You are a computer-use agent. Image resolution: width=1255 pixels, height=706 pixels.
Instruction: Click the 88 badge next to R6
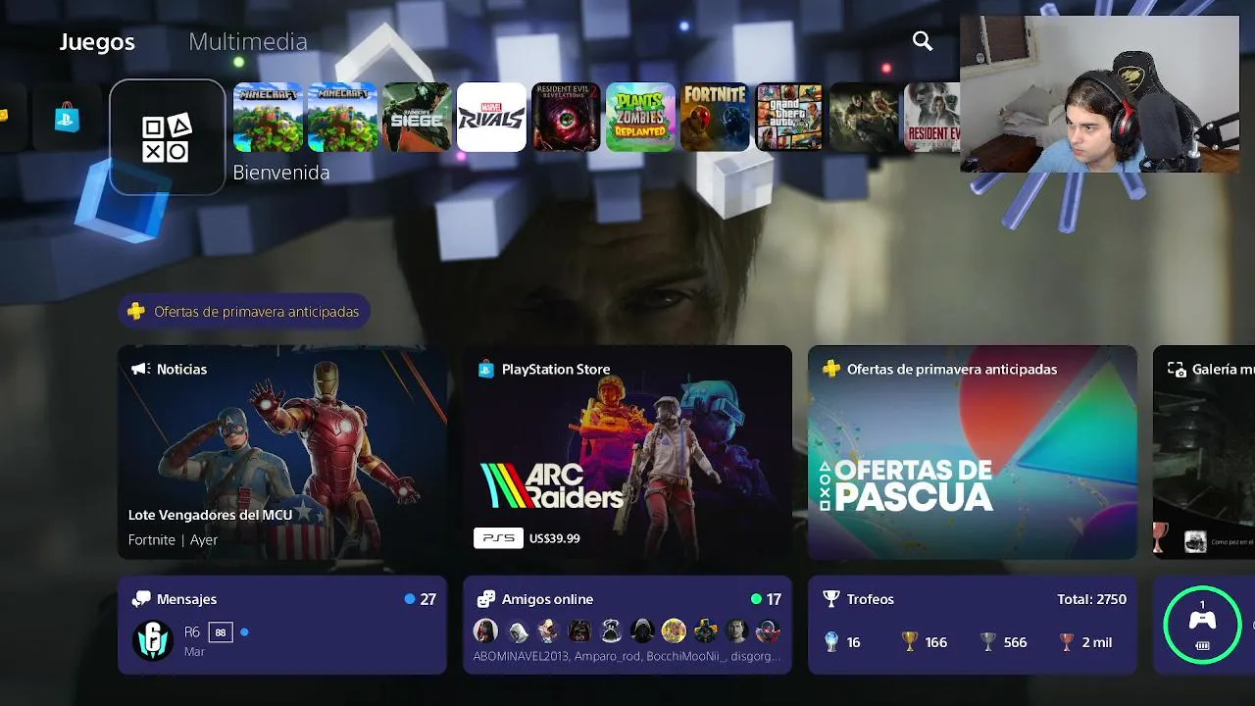coord(220,632)
